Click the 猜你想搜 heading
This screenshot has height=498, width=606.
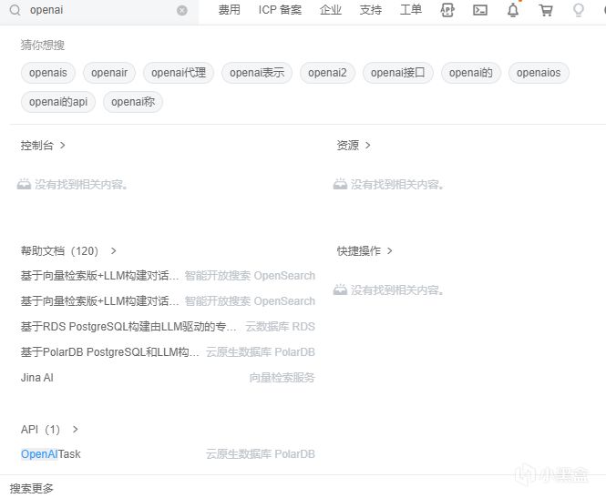pyautogui.click(x=43, y=46)
